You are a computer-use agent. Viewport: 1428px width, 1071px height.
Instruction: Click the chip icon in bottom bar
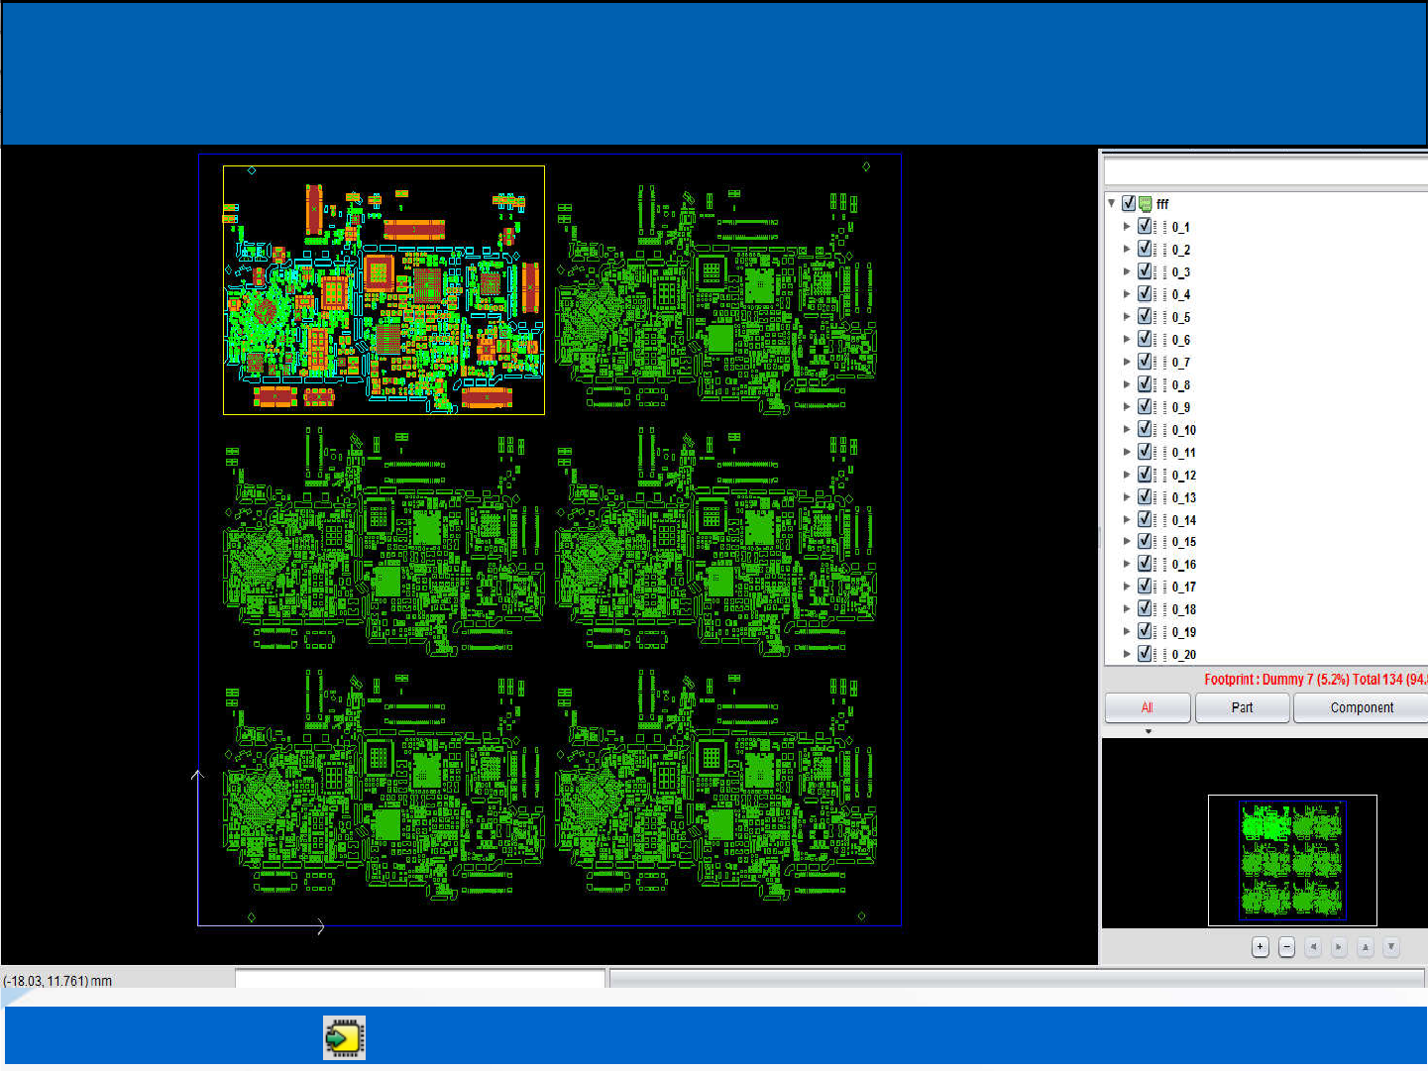344,1037
